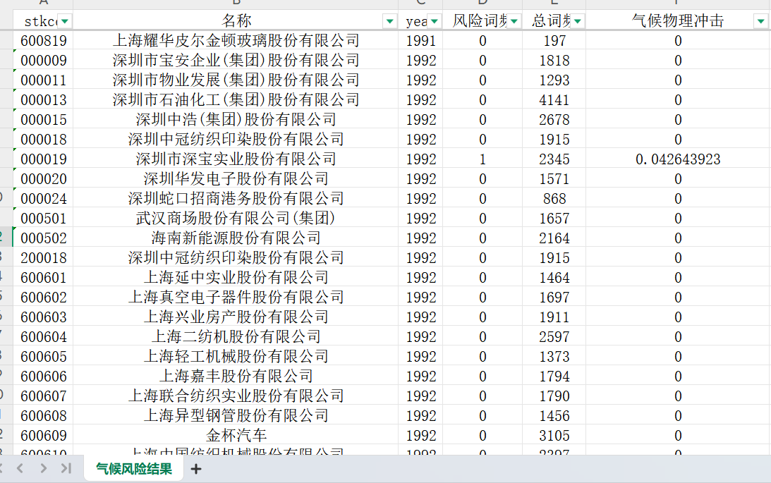Image resolution: width=771 pixels, height=483 pixels.
Task: Select total word count cell 1818
Action: [x=554, y=60]
